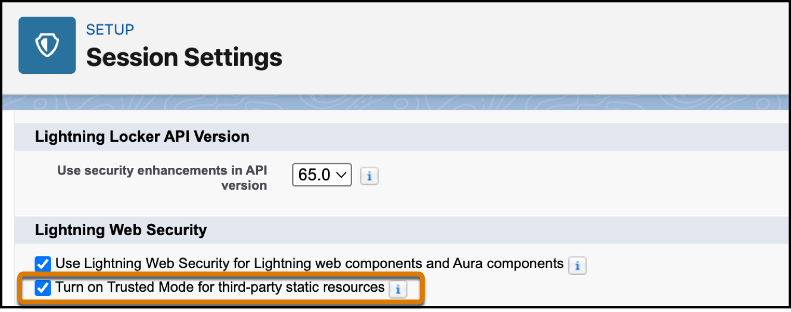791x312 pixels.
Task: Click the number 65.0 in version box
Action: [x=314, y=175]
